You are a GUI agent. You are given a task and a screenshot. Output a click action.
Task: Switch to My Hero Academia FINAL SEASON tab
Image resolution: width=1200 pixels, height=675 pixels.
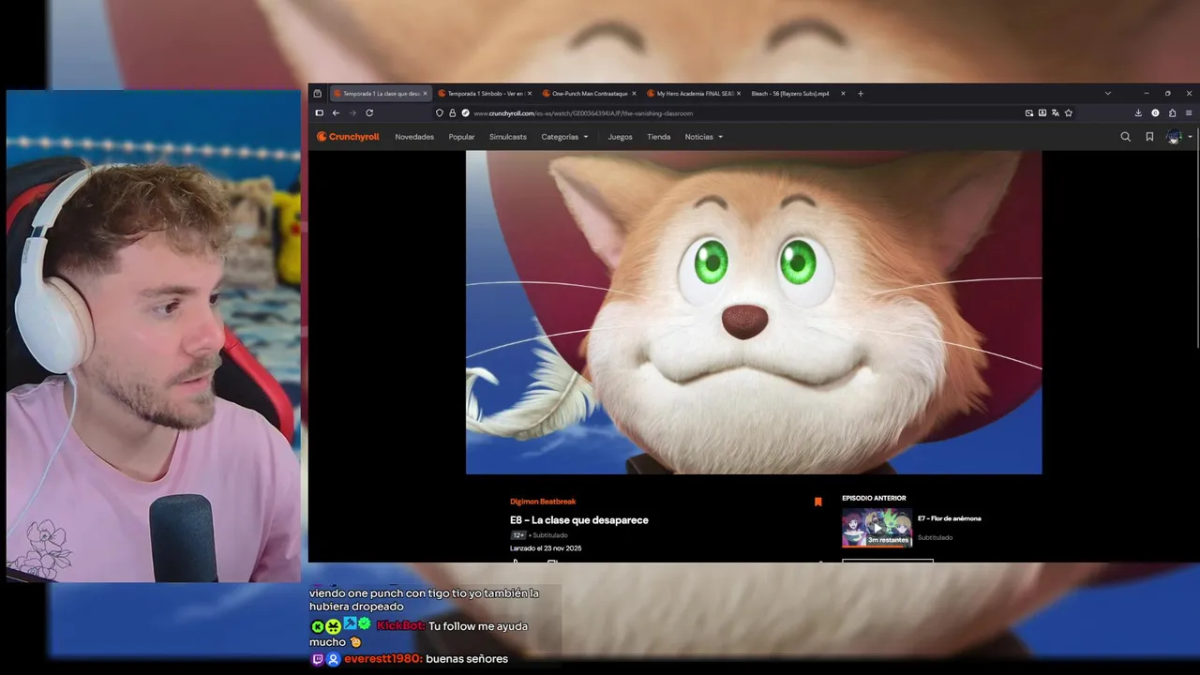tap(694, 94)
